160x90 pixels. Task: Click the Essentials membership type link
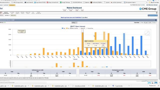(x=142, y=5)
